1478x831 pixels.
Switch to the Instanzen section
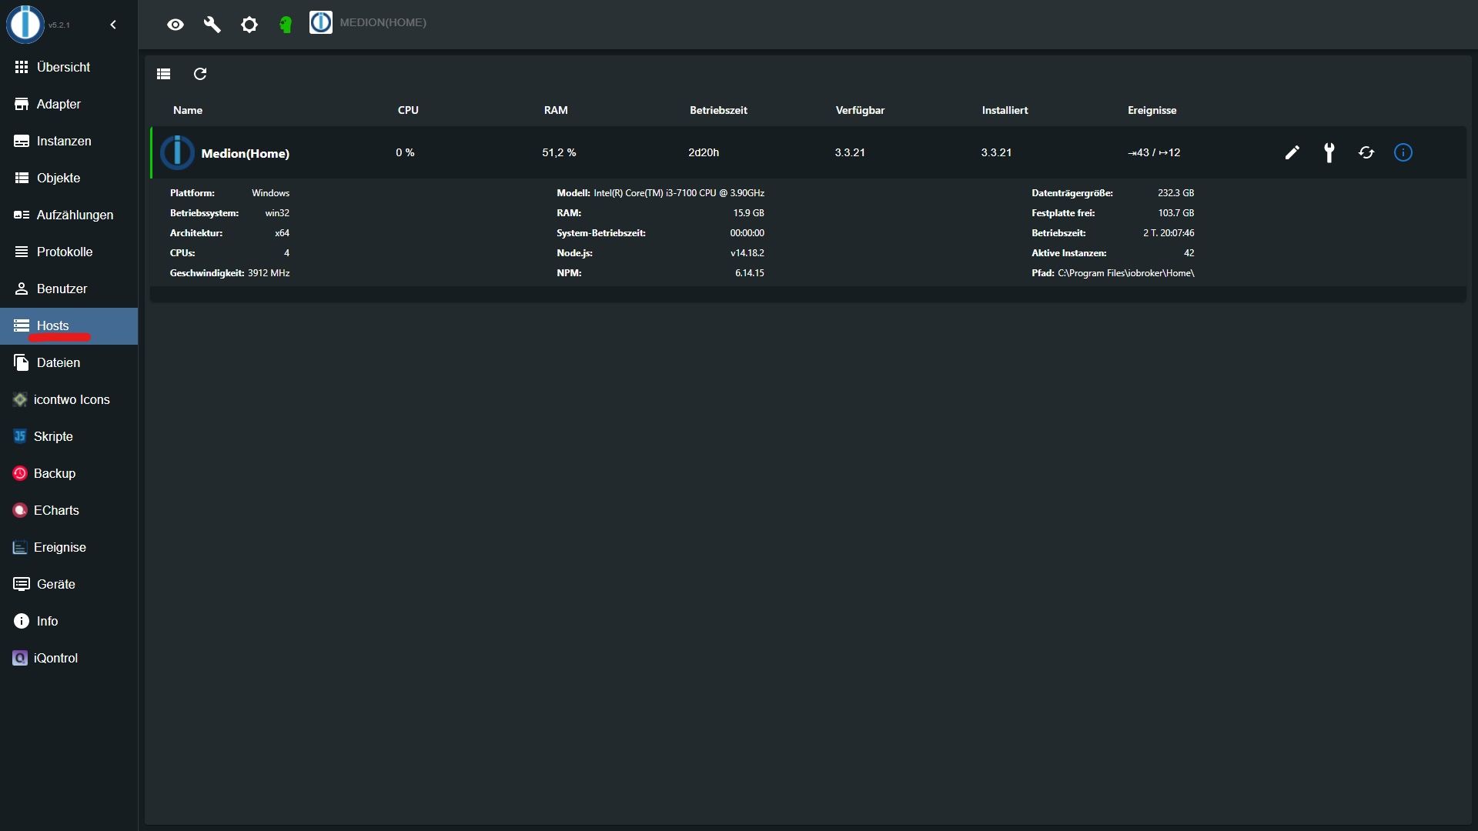pyautogui.click(x=64, y=141)
